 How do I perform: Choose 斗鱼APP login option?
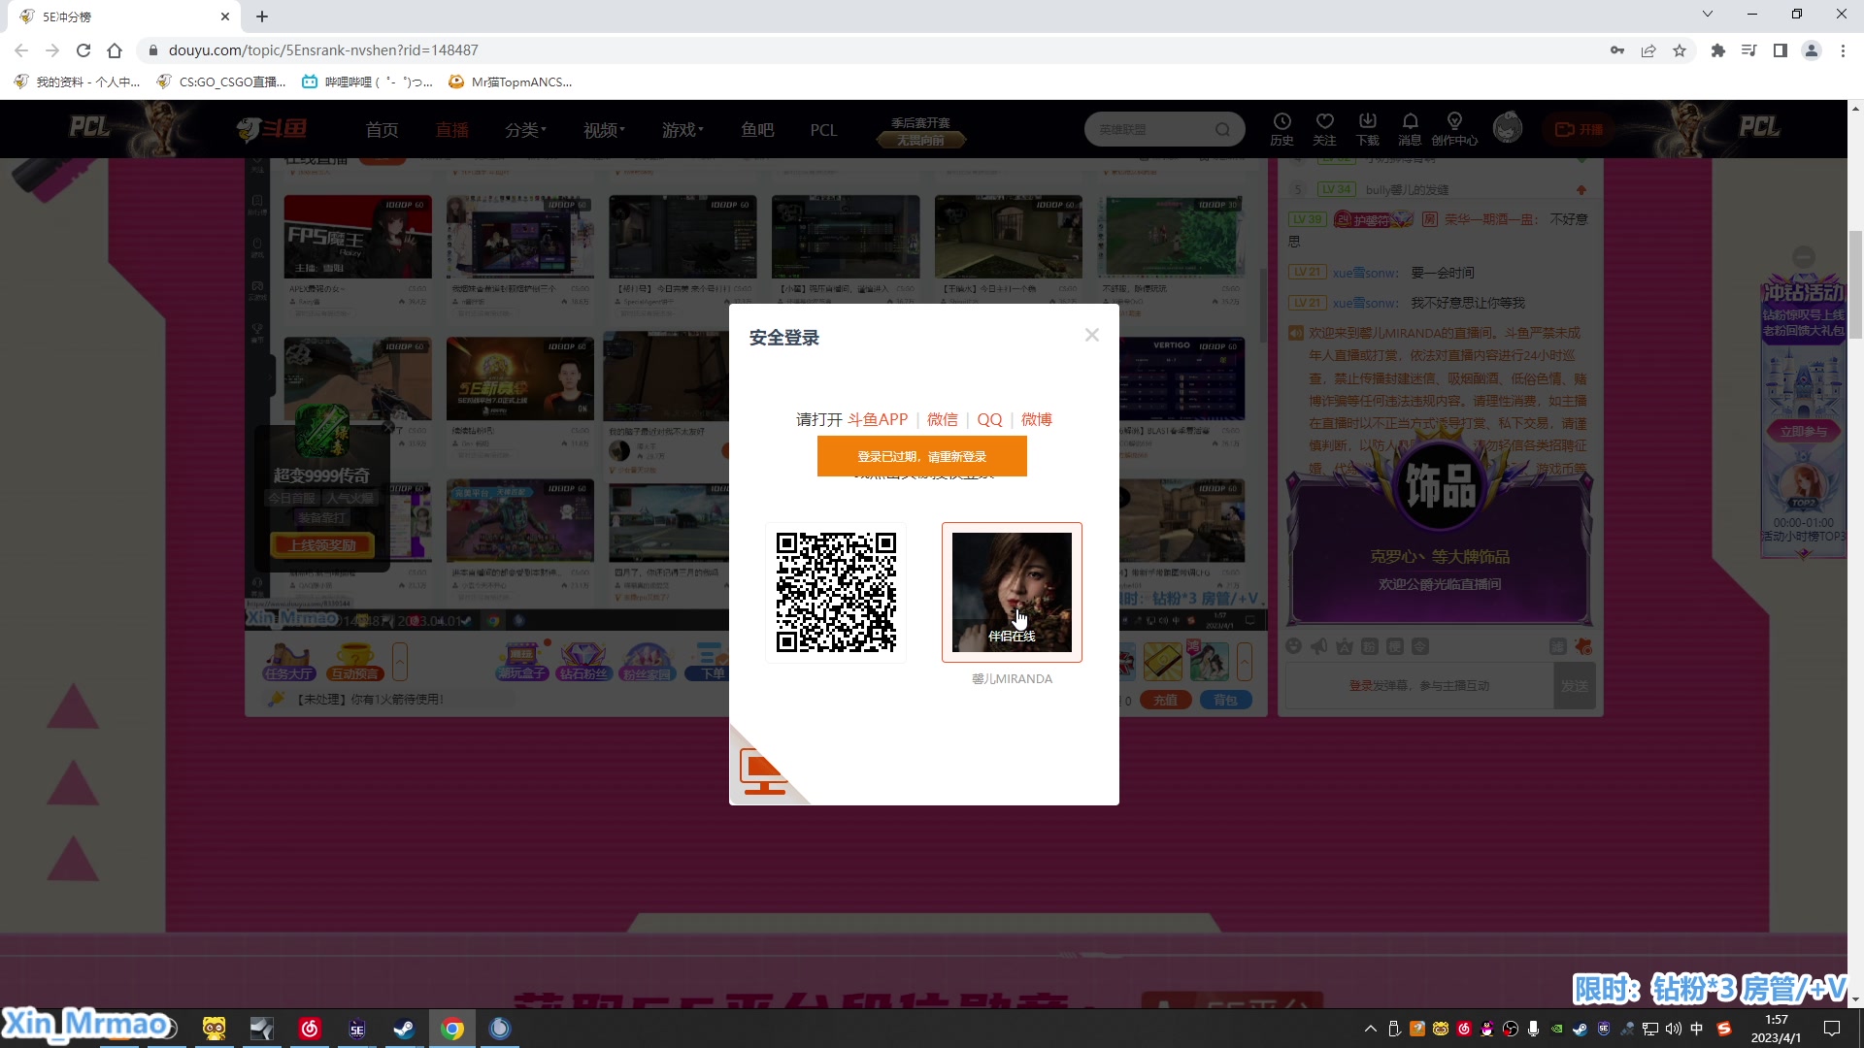[x=878, y=419]
